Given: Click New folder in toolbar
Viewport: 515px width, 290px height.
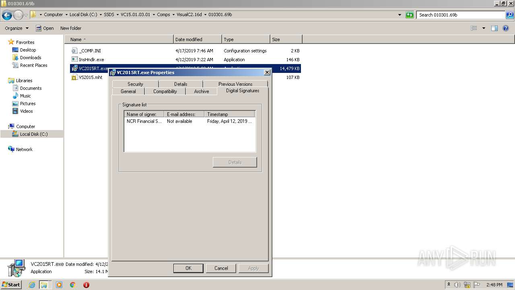Looking at the screenshot, I should point(71,28).
